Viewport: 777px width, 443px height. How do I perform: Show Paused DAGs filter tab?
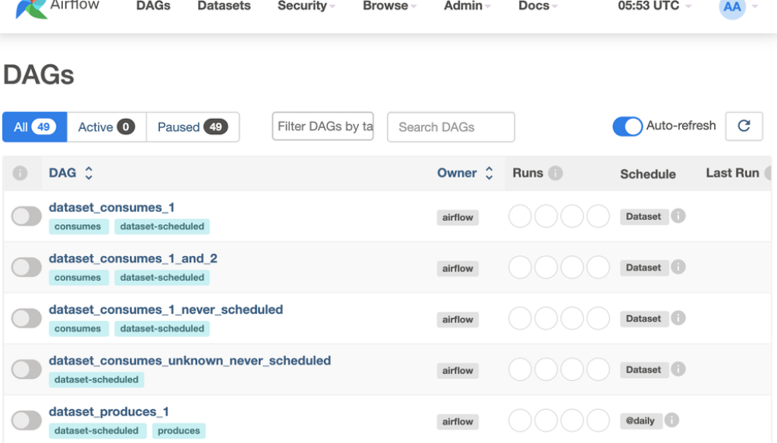pos(192,127)
